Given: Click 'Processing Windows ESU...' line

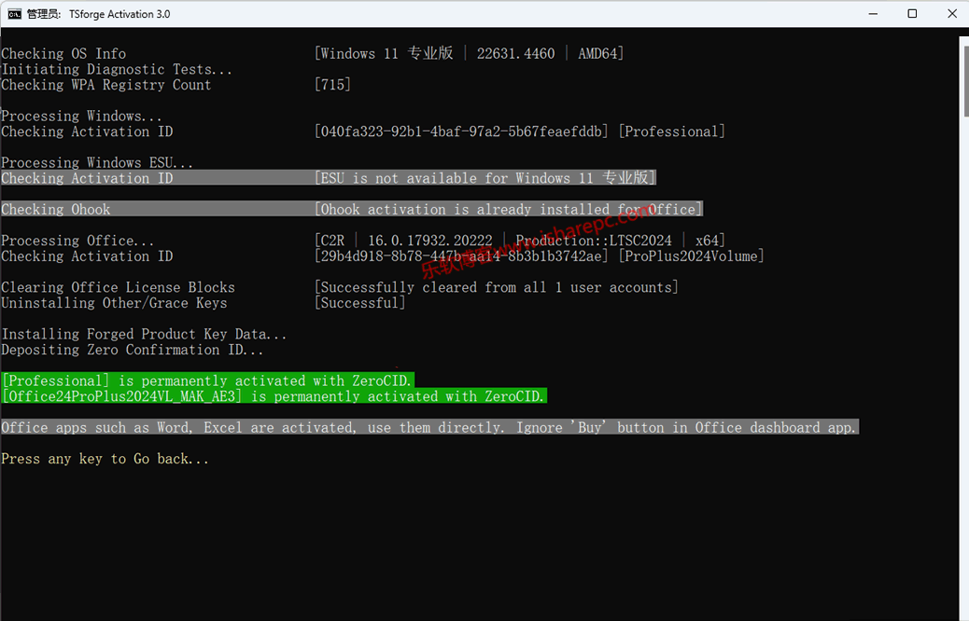Looking at the screenshot, I should tap(97, 162).
